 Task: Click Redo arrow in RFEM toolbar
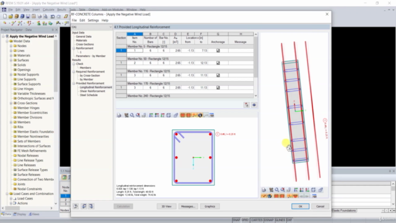tap(59, 17)
